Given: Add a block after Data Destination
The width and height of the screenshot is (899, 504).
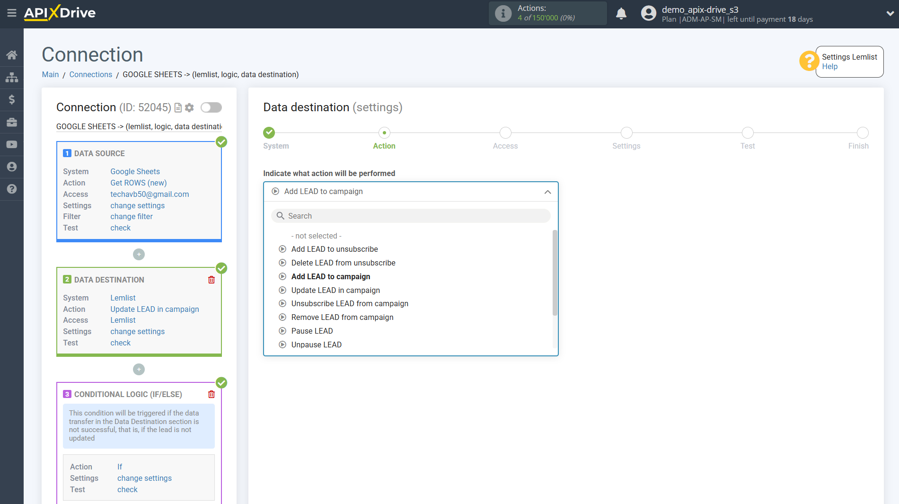Looking at the screenshot, I should pos(139,369).
